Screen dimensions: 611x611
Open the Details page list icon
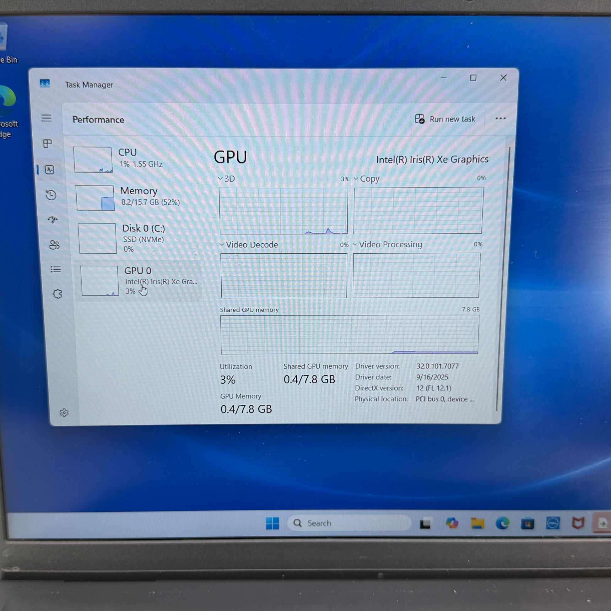[x=56, y=269]
